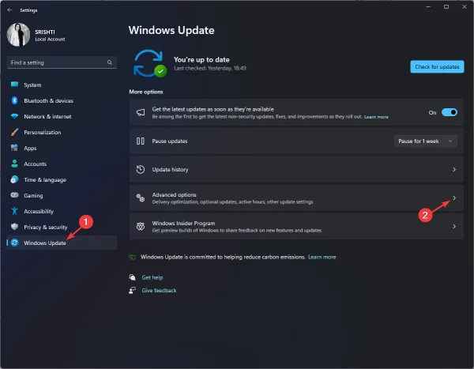Maximize the Settings window

pos(446,6)
